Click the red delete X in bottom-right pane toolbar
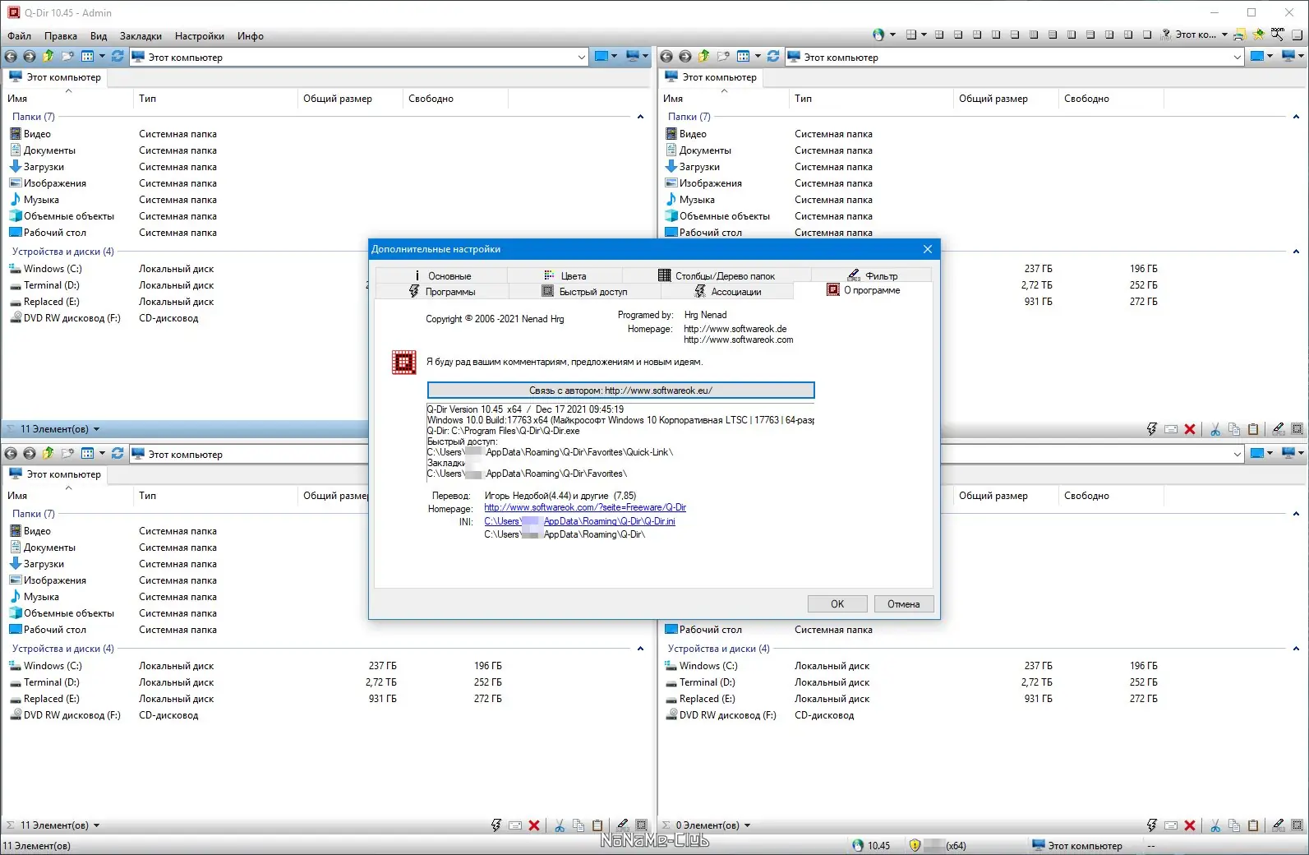The image size is (1309, 855). click(1190, 825)
